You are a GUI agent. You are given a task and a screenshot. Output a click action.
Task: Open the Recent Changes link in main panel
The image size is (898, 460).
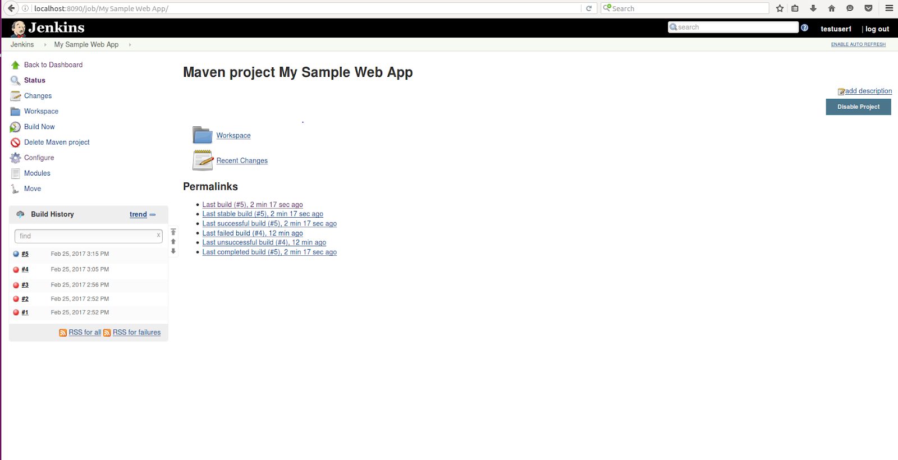(242, 160)
